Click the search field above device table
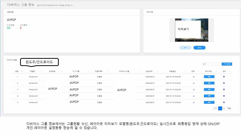This screenshot has width=241, height=135. click(x=211, y=64)
